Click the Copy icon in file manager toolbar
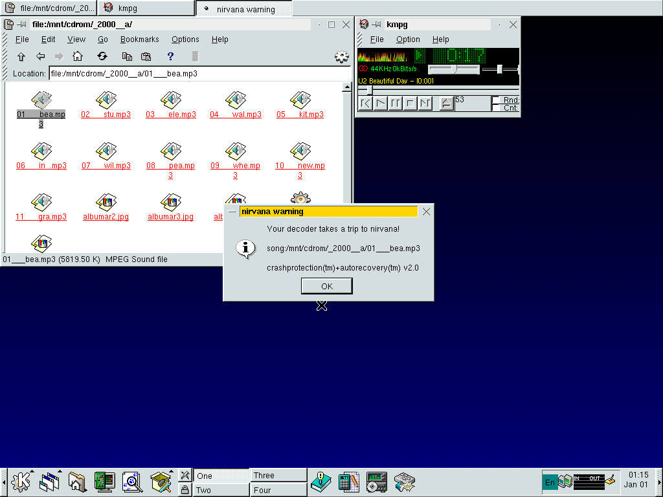The width and height of the screenshot is (663, 497). 127,56
